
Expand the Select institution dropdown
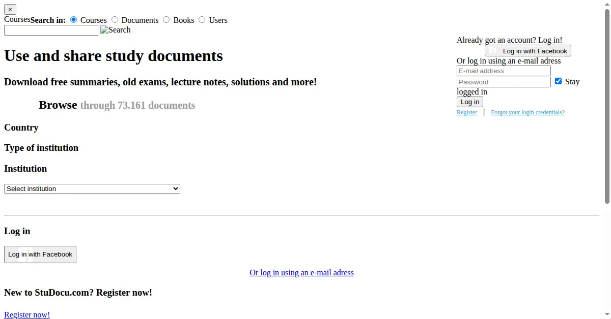point(92,188)
